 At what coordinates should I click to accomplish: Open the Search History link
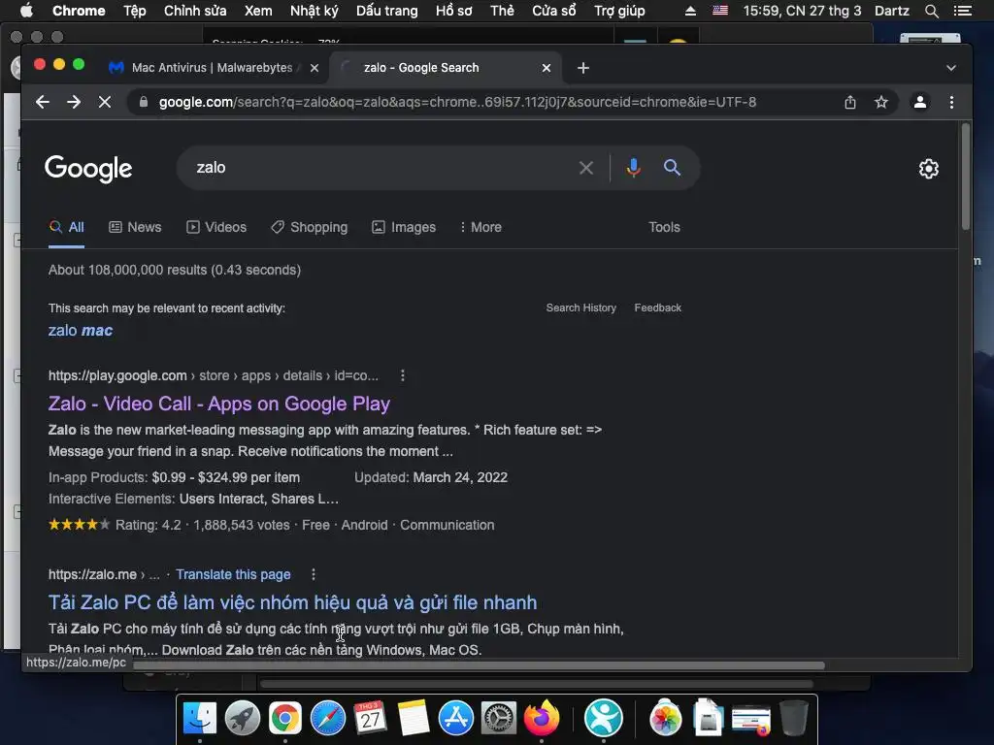(x=581, y=308)
